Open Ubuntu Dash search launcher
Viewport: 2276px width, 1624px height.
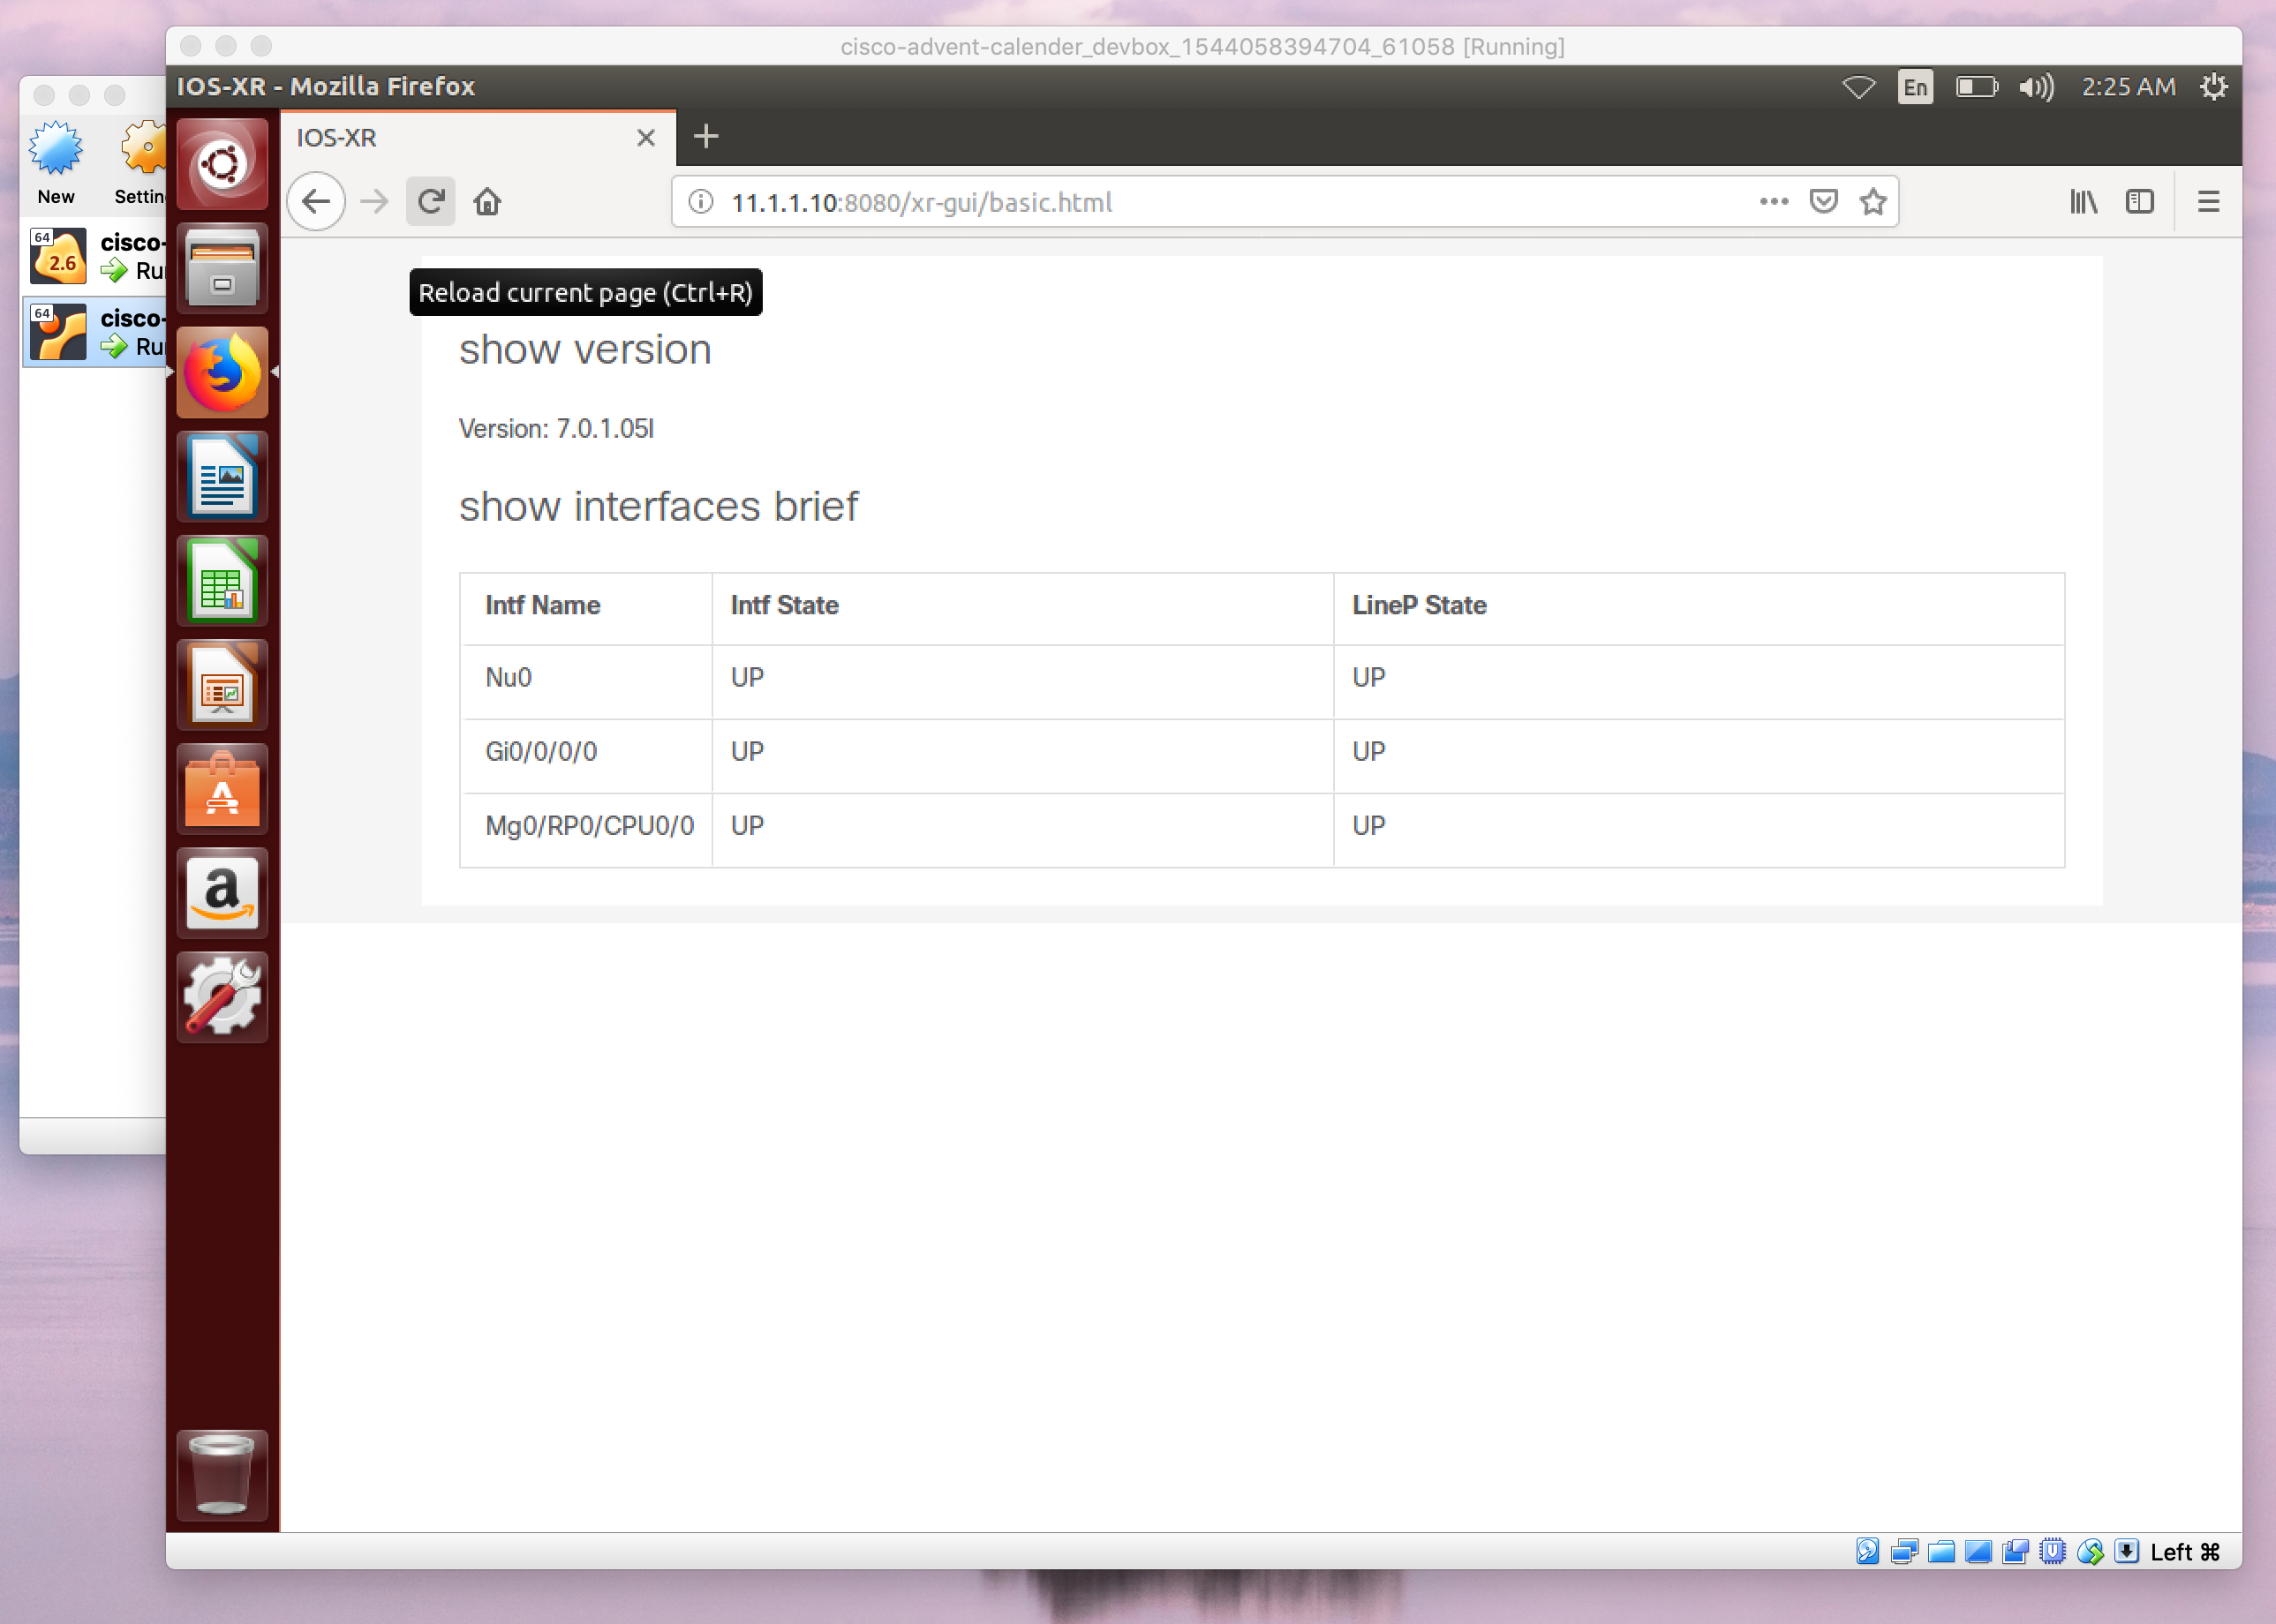(x=222, y=164)
